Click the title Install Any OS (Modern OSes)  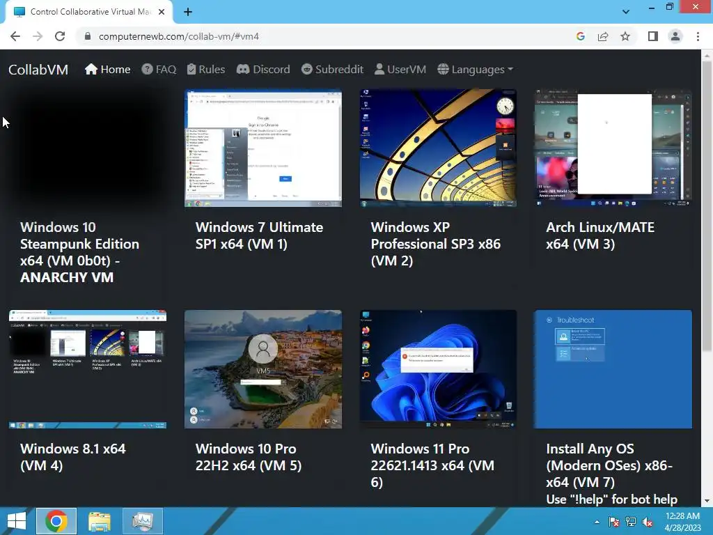tap(609, 465)
